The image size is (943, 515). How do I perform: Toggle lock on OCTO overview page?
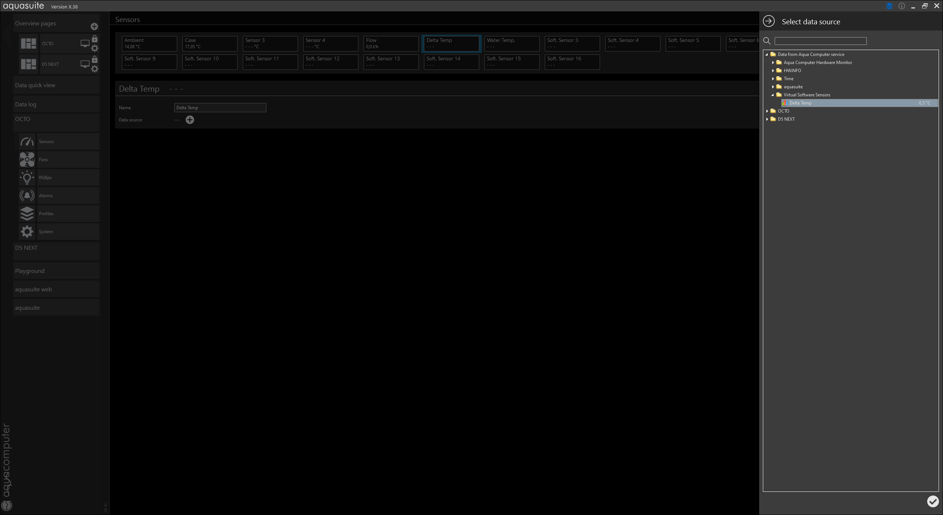point(95,39)
